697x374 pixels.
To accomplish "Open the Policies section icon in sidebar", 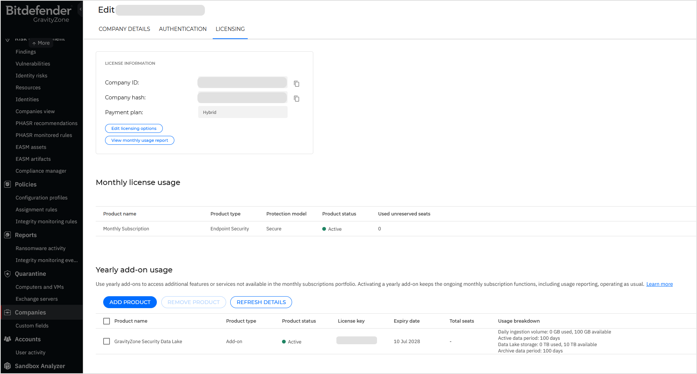I will point(7,184).
